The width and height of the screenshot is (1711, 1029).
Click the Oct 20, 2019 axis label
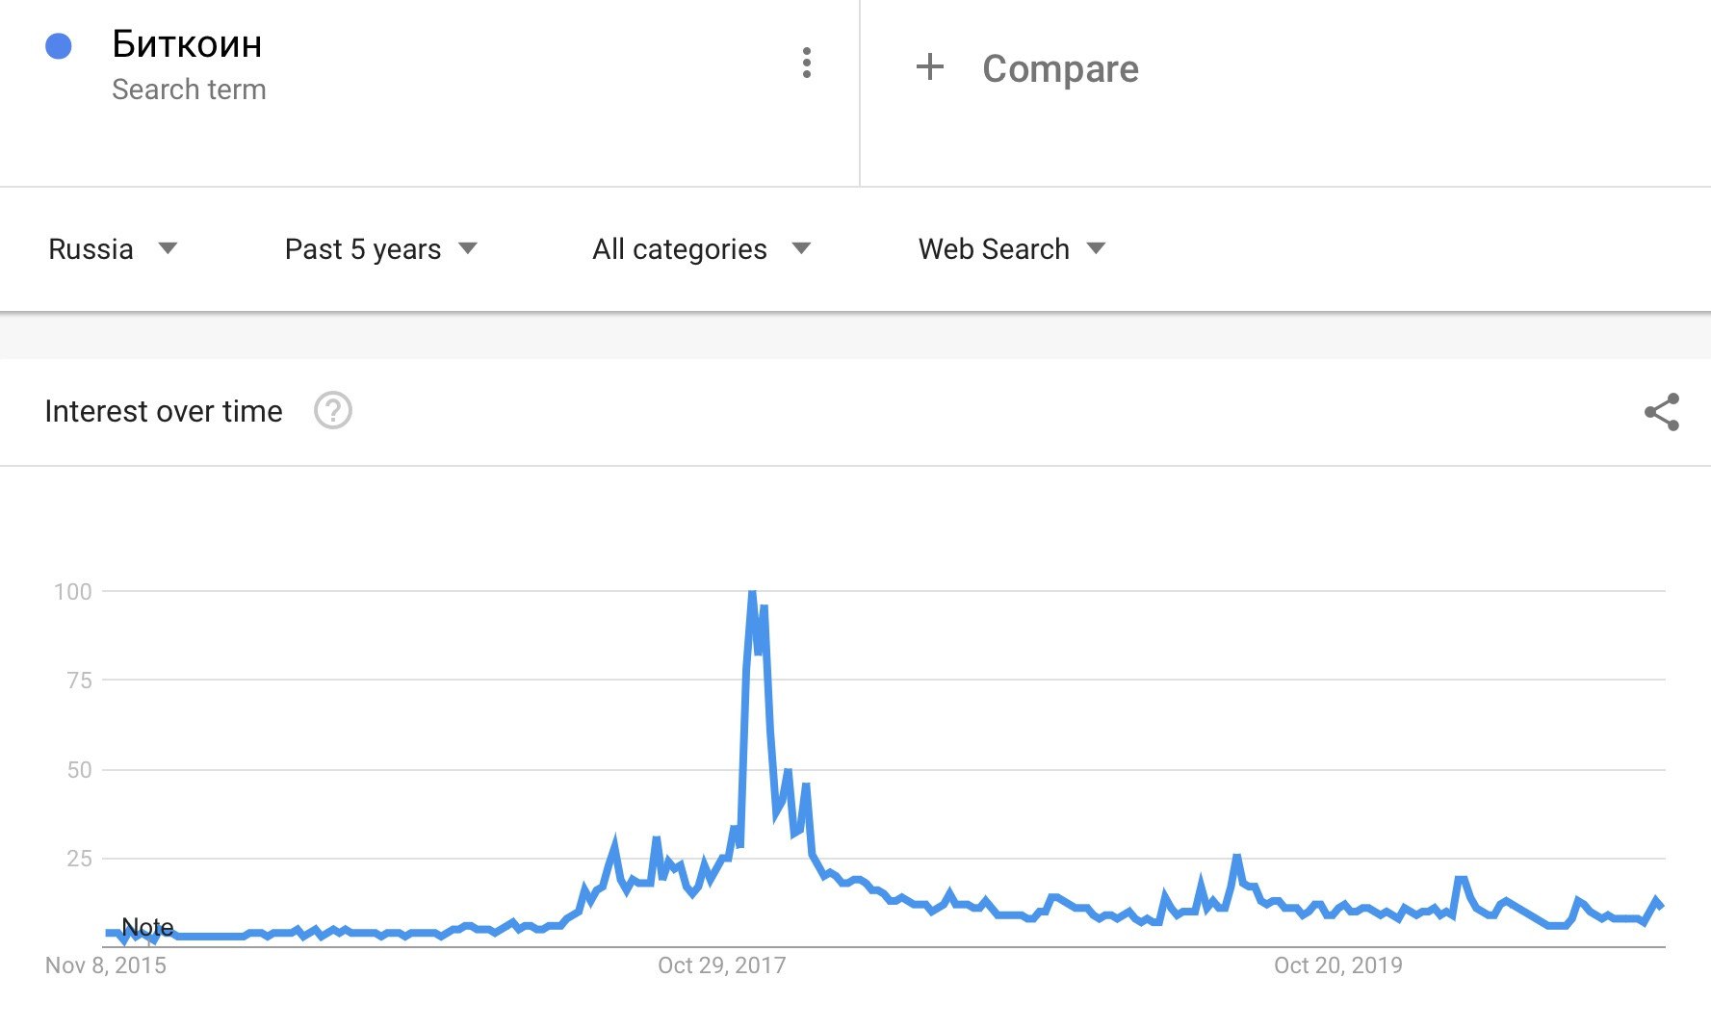pos(1337,965)
